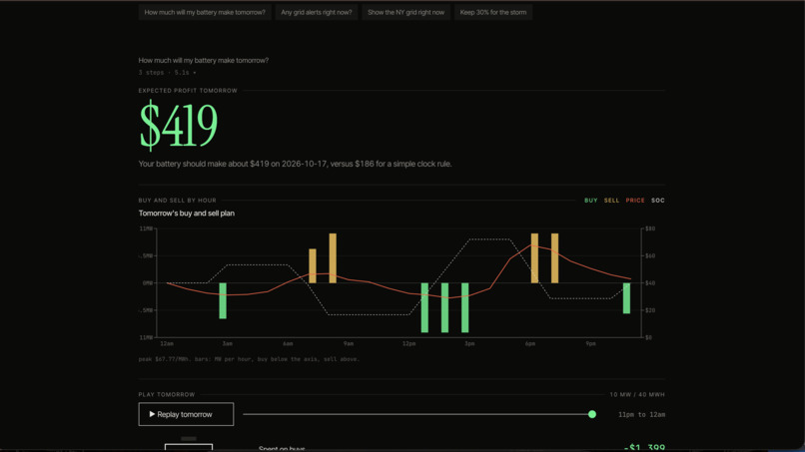
Task: Choose 'Show the NY grid right now' chip
Action: 405,12
